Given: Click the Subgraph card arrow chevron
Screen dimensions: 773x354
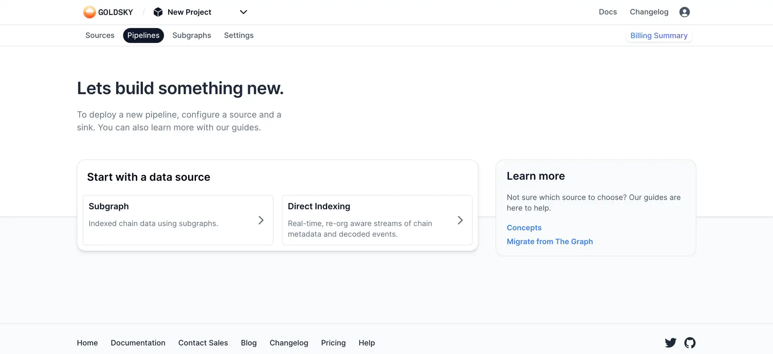Looking at the screenshot, I should click(261, 220).
